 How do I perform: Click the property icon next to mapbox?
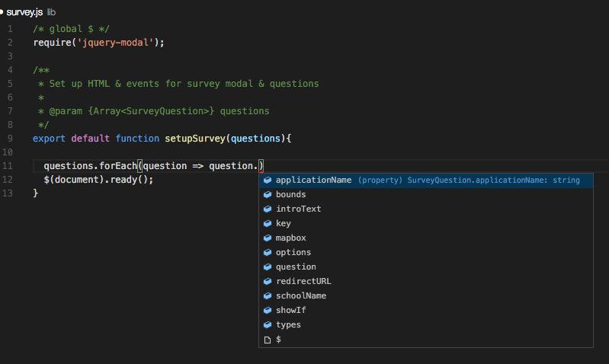268,238
